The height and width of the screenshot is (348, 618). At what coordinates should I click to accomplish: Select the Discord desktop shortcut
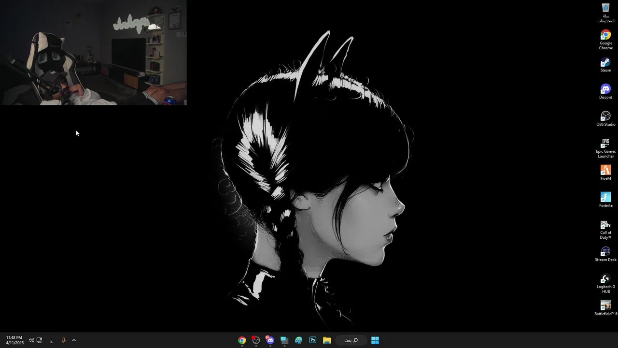pyautogui.click(x=605, y=92)
